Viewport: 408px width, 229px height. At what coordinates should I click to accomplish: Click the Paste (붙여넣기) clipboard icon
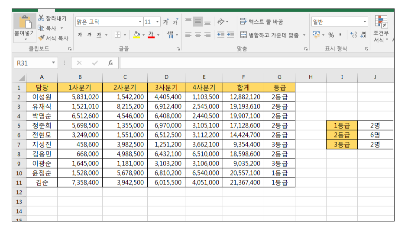pos(25,22)
